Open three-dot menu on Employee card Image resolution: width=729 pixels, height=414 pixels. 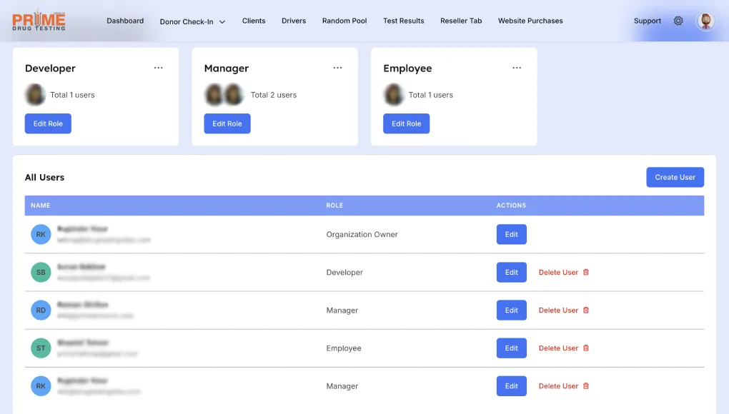pyautogui.click(x=517, y=68)
